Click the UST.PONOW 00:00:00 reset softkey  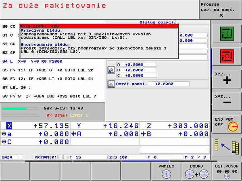(227, 171)
